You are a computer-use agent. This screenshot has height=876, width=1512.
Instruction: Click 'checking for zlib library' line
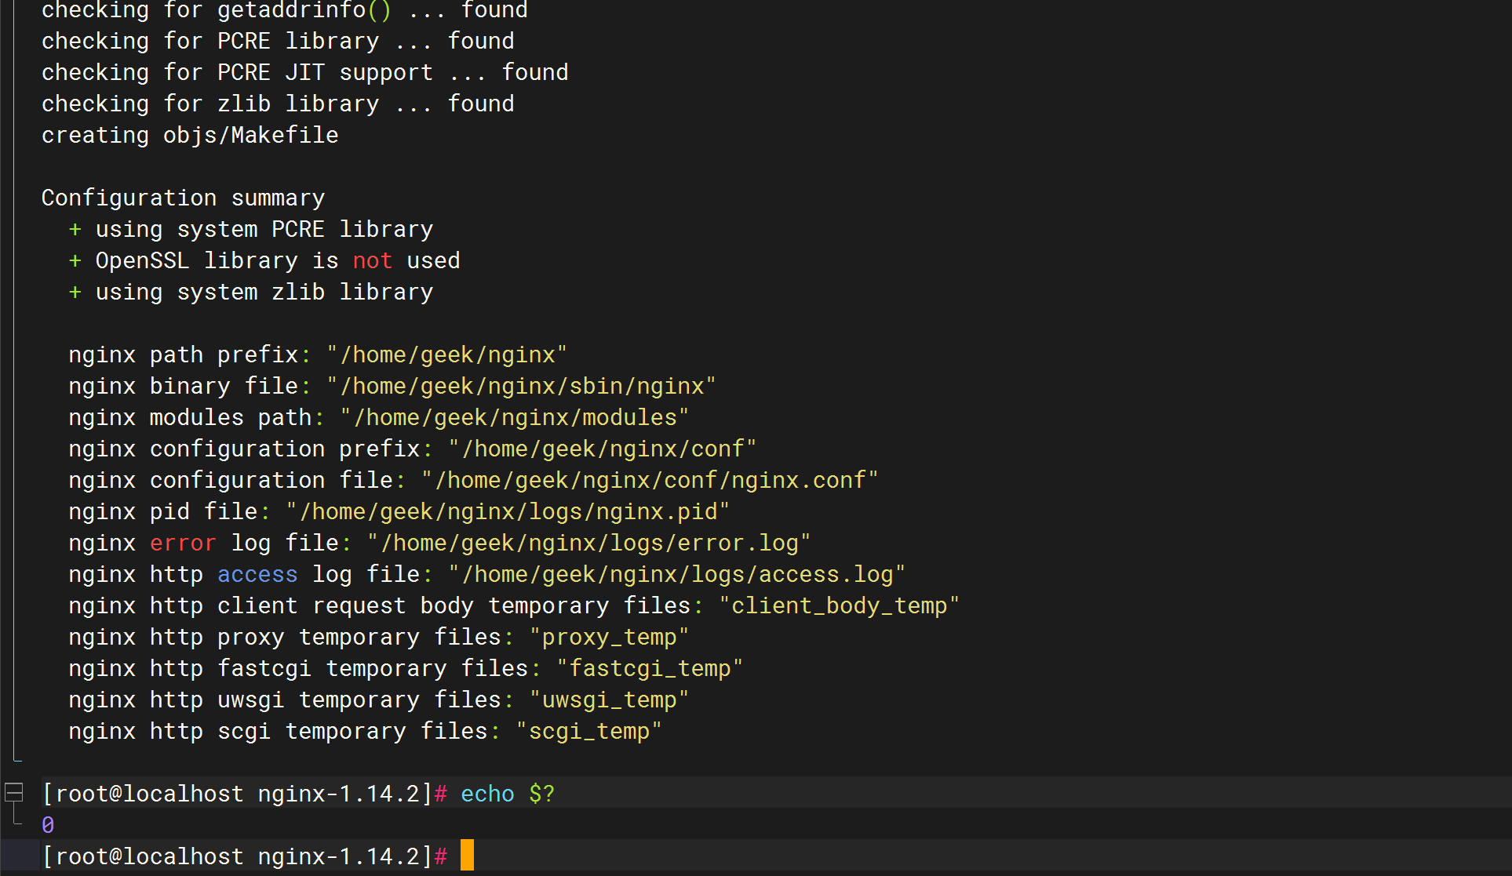(x=278, y=104)
